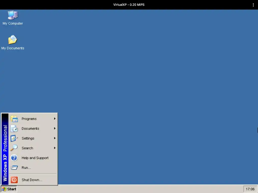Click the Start button text
Screen dimensions: 258x193
click(12, 189)
